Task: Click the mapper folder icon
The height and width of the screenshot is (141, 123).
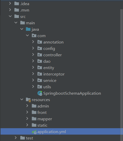Action: [34, 119]
